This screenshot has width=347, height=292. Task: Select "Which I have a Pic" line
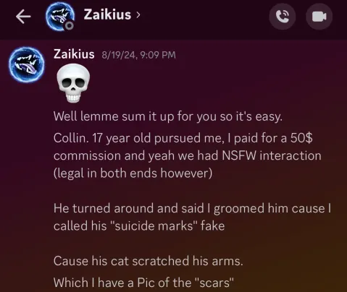point(143,283)
